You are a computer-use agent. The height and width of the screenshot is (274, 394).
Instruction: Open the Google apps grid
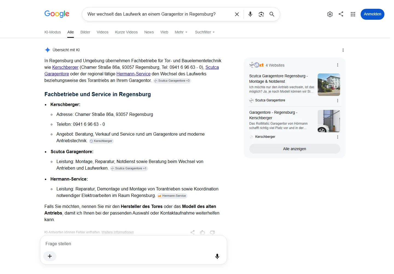click(353, 14)
